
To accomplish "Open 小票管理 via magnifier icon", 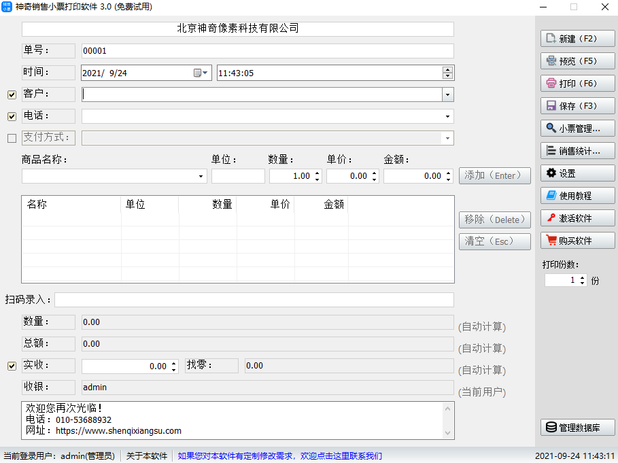I will (551, 128).
